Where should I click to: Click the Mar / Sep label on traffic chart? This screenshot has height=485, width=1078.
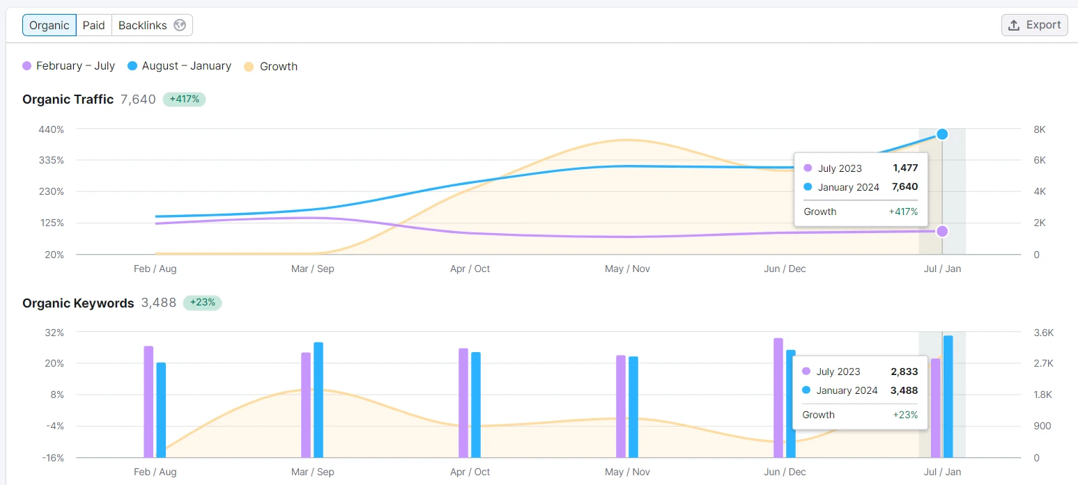313,269
